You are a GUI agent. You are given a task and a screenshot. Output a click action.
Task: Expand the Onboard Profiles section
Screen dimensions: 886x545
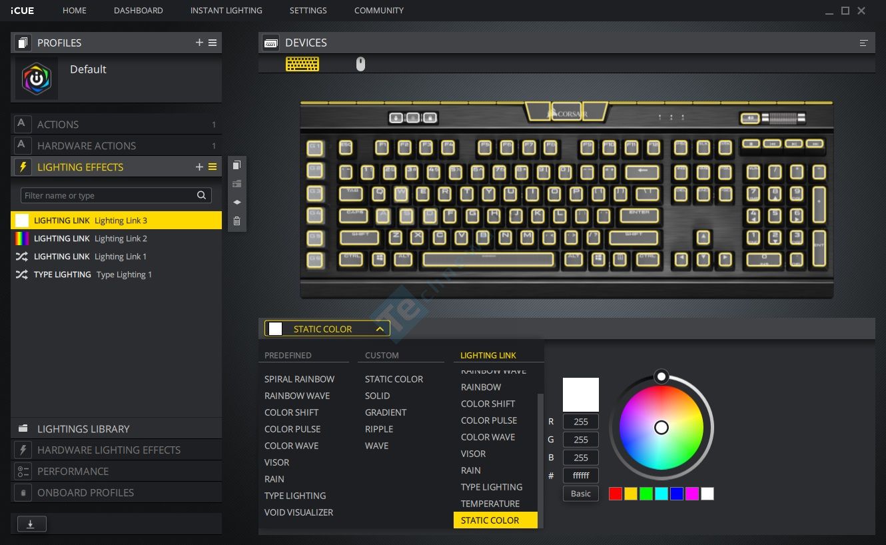[116, 492]
